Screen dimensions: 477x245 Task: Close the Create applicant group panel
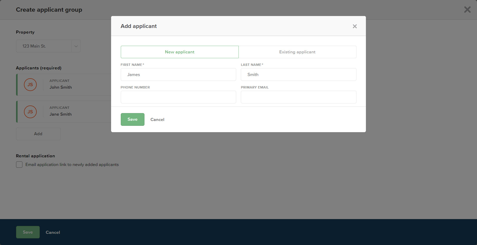point(467,10)
